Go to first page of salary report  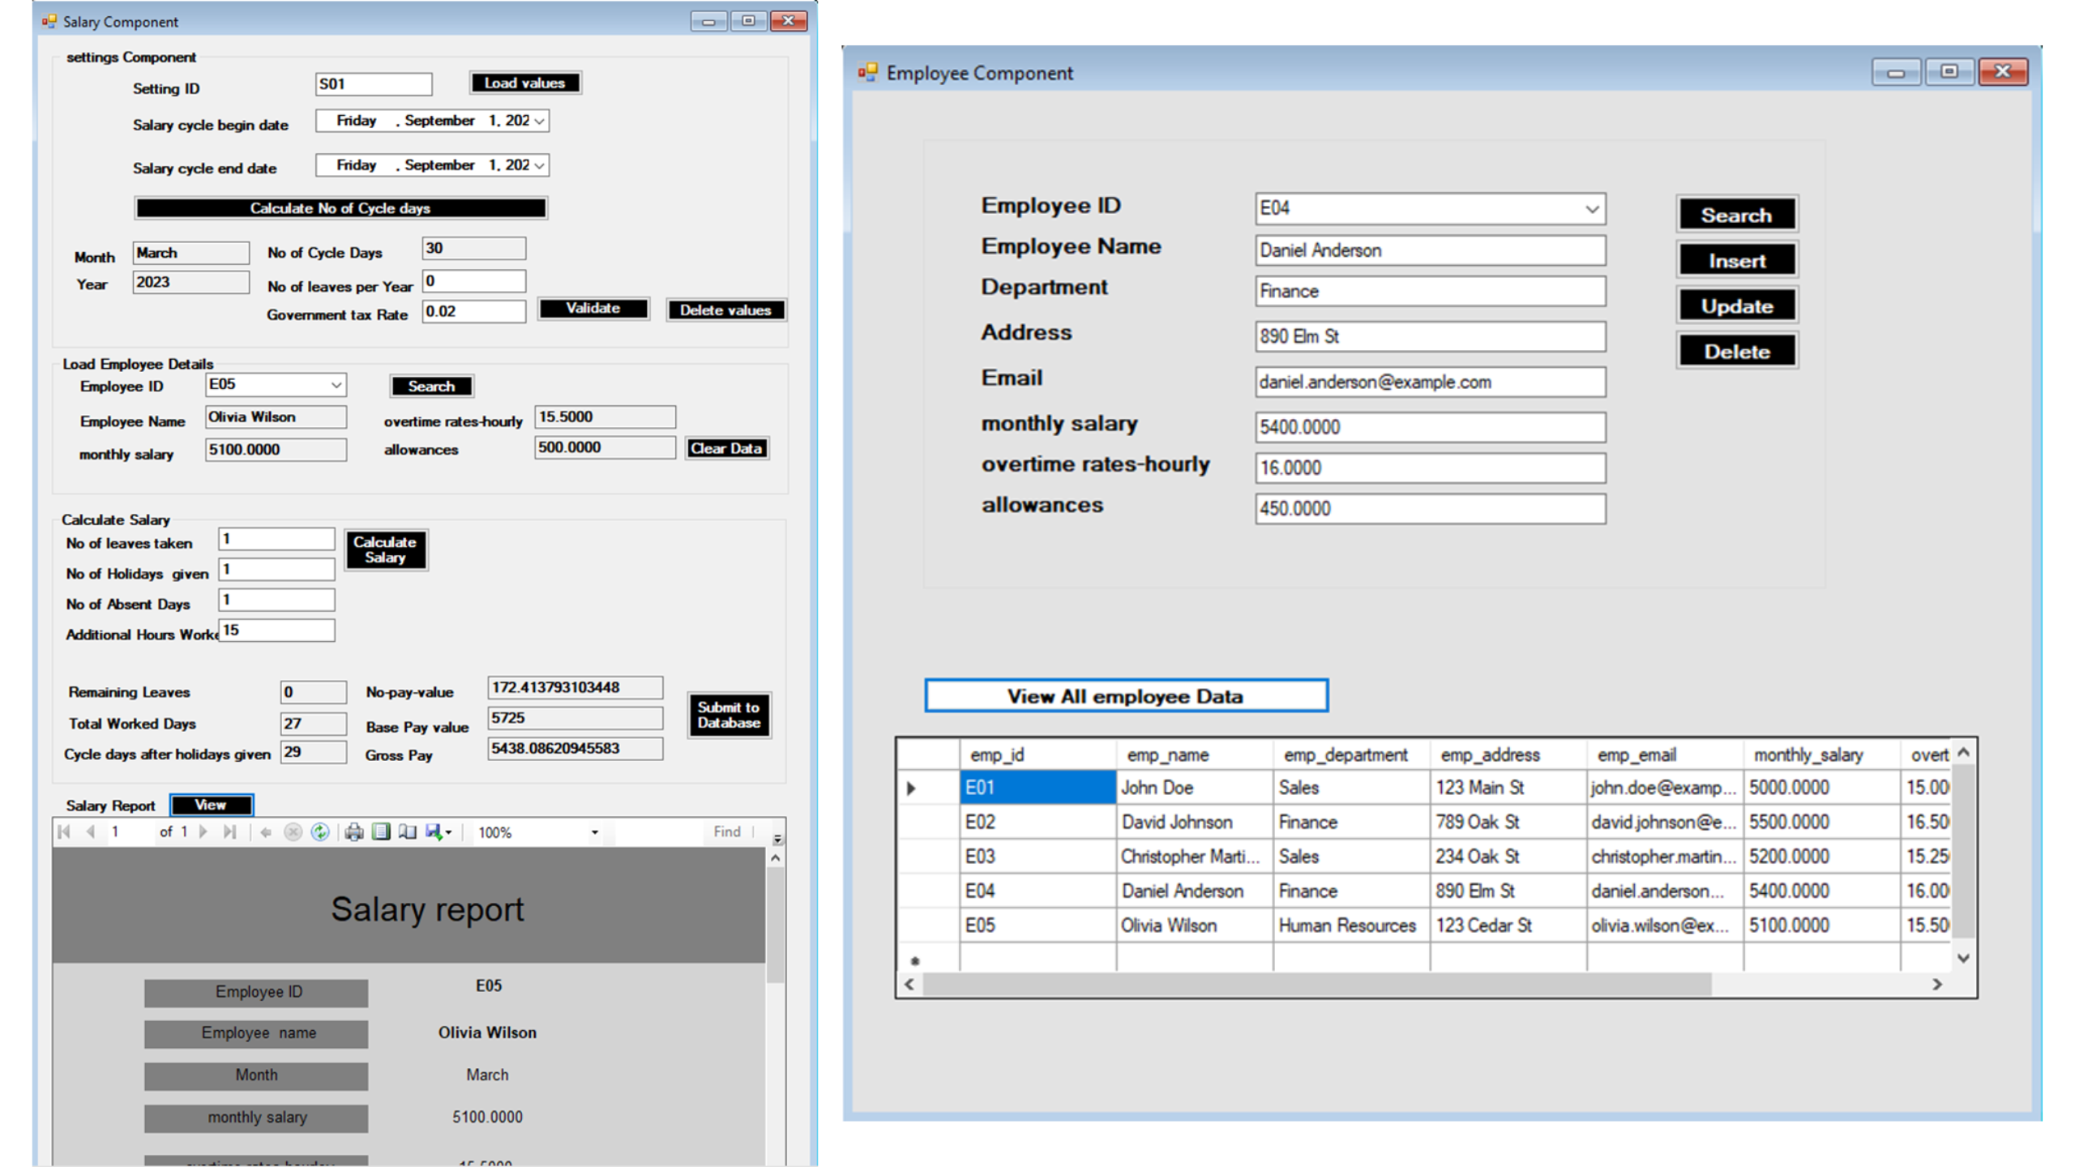(65, 831)
